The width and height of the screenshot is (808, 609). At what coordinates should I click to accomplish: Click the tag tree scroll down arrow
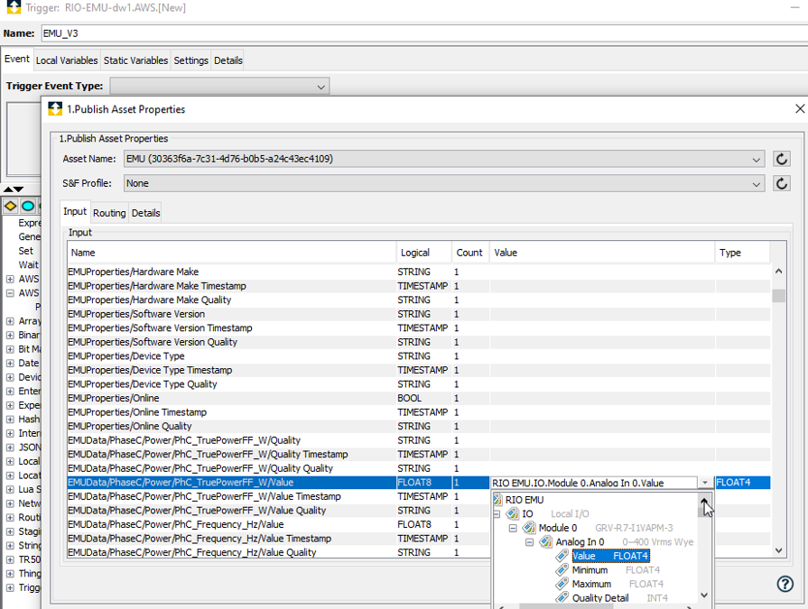pyautogui.click(x=704, y=595)
